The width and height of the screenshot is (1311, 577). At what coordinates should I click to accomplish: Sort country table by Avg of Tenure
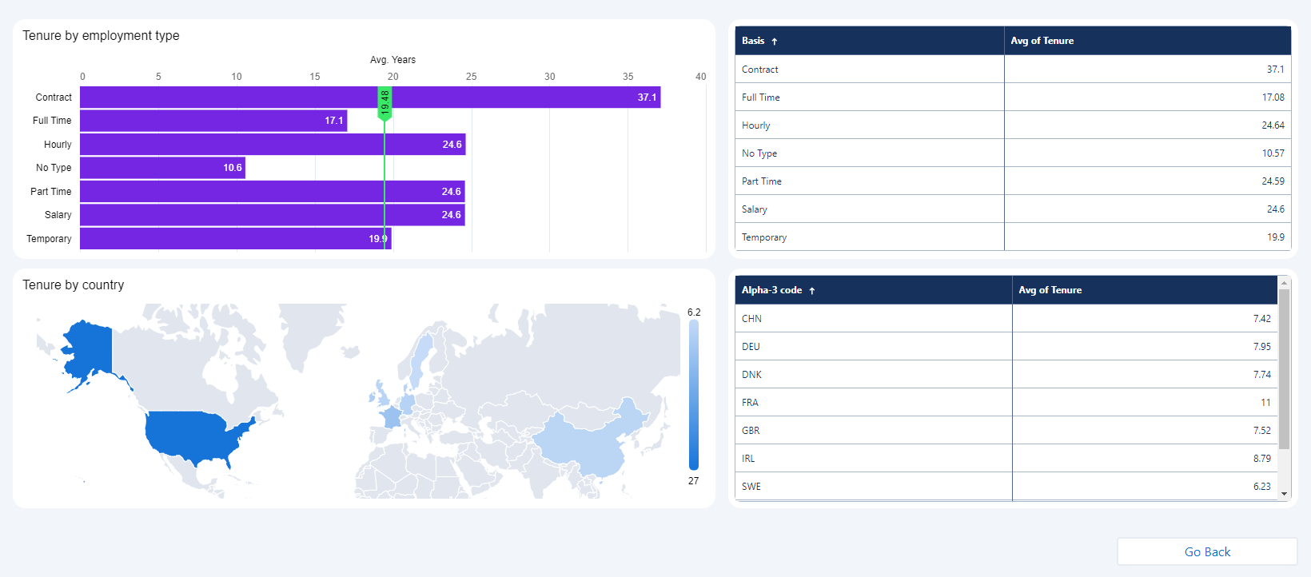tap(1050, 290)
